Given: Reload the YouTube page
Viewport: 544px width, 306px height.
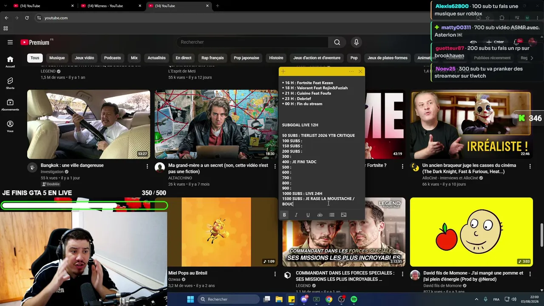Looking at the screenshot, I should [x=27, y=18].
